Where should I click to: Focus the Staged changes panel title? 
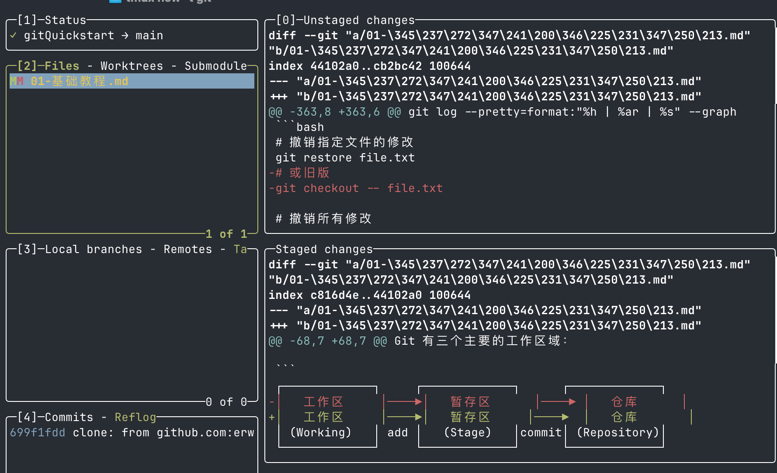coord(324,249)
